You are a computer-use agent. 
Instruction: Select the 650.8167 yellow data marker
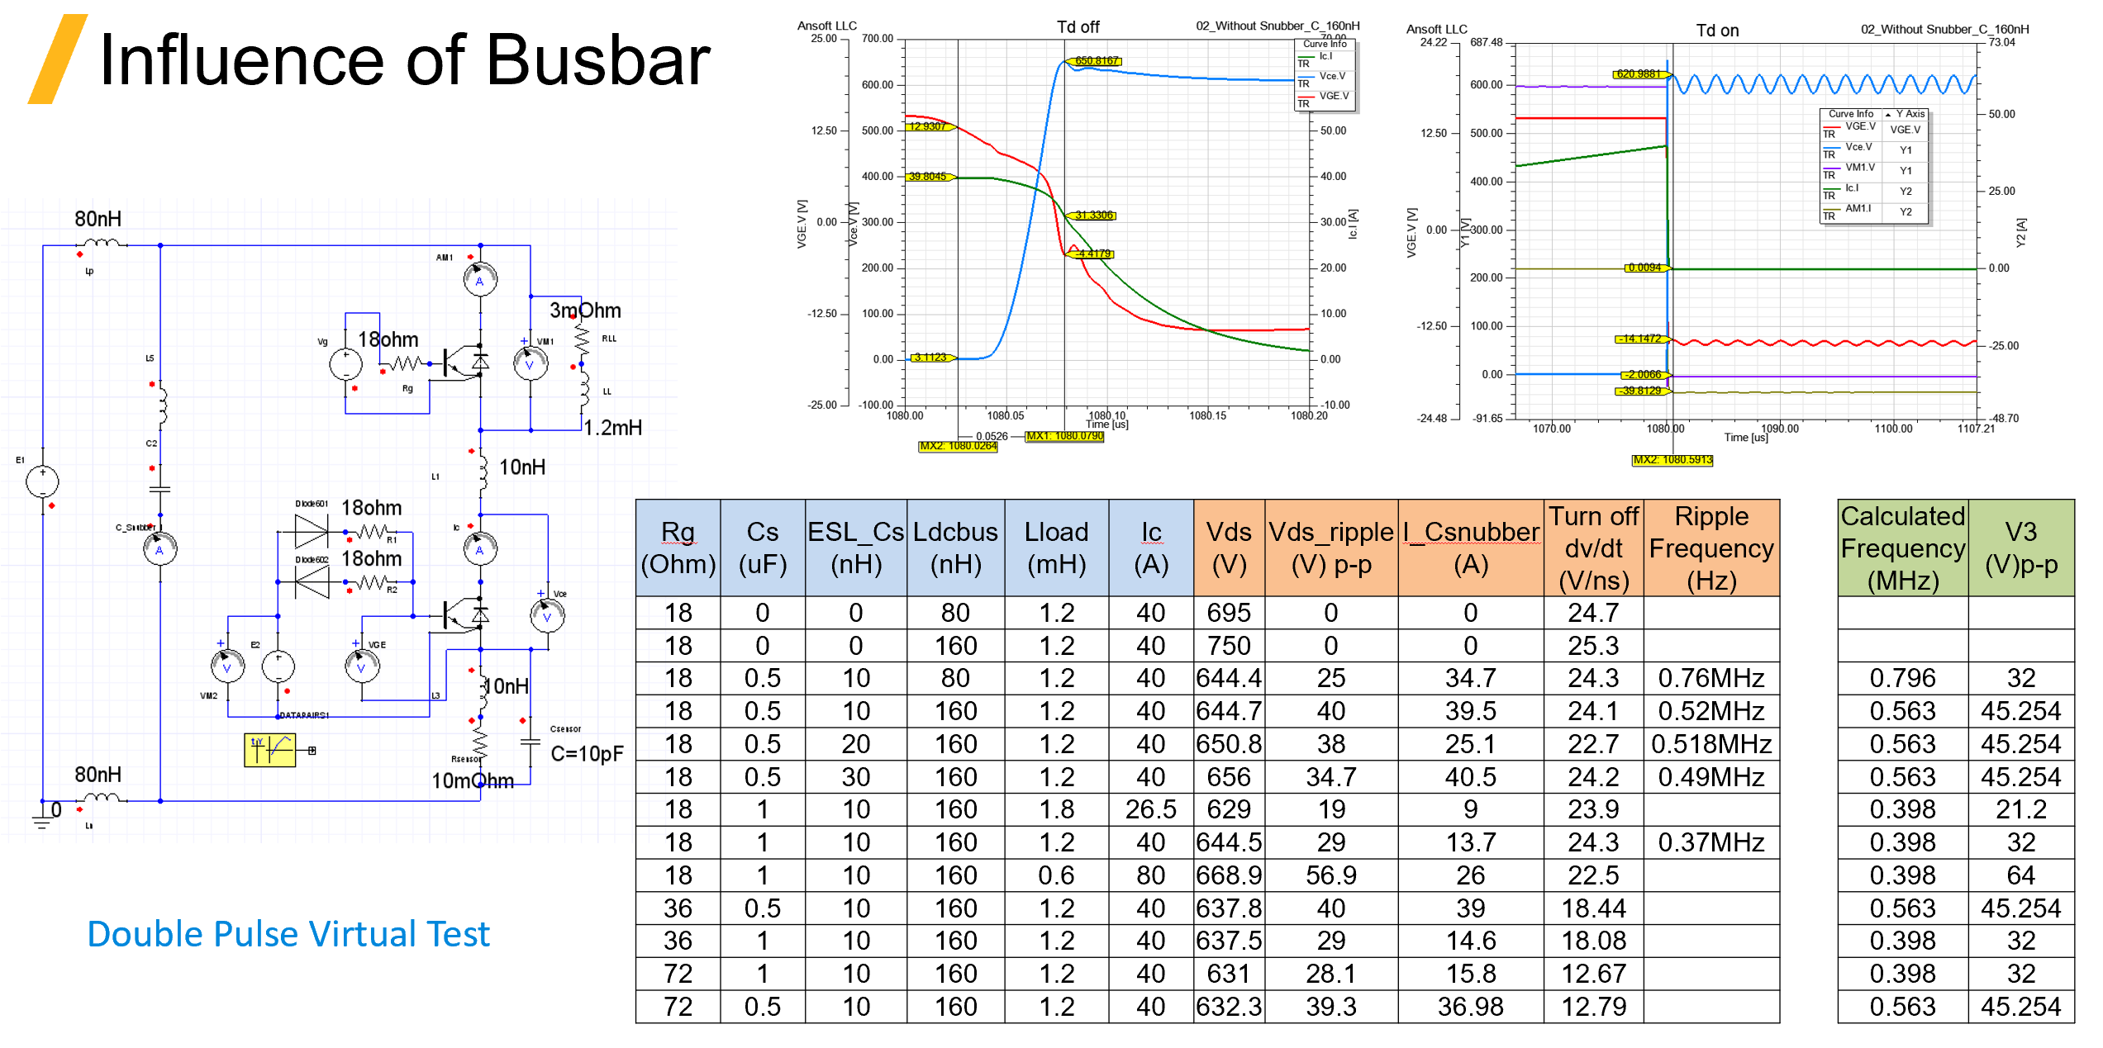(1097, 61)
